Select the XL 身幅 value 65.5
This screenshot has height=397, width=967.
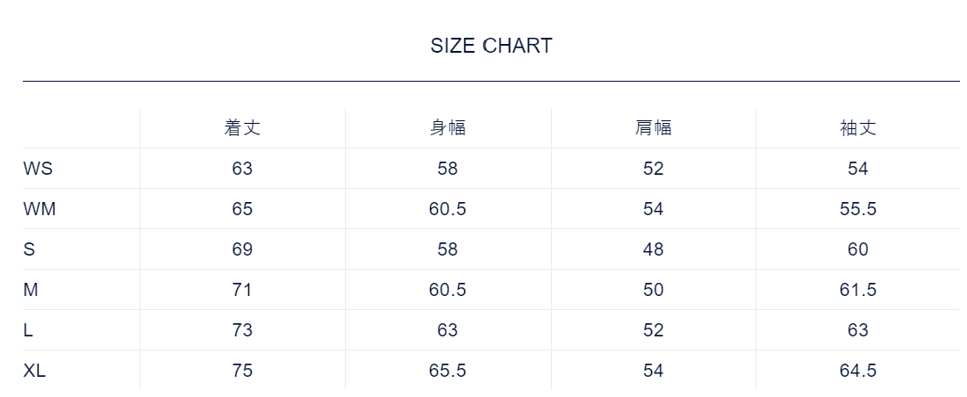point(448,371)
